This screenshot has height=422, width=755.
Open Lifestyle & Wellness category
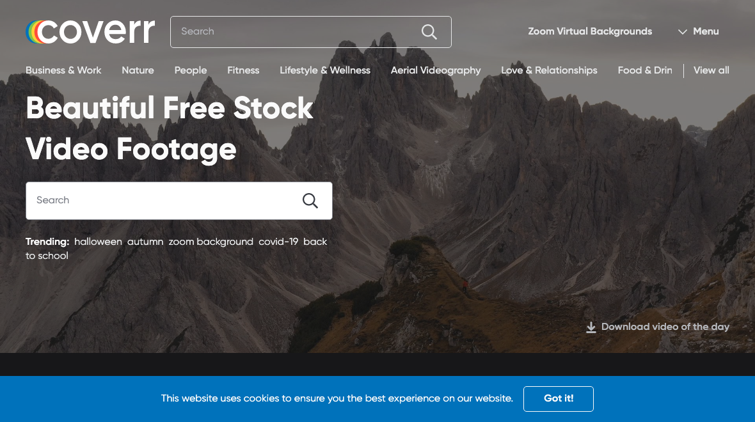point(325,70)
